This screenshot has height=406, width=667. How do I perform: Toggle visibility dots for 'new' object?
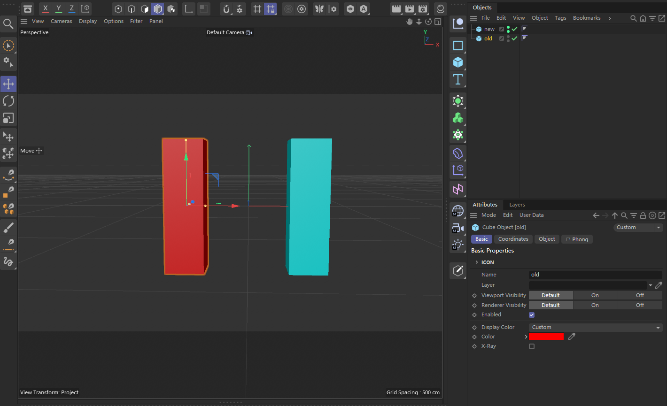508,29
